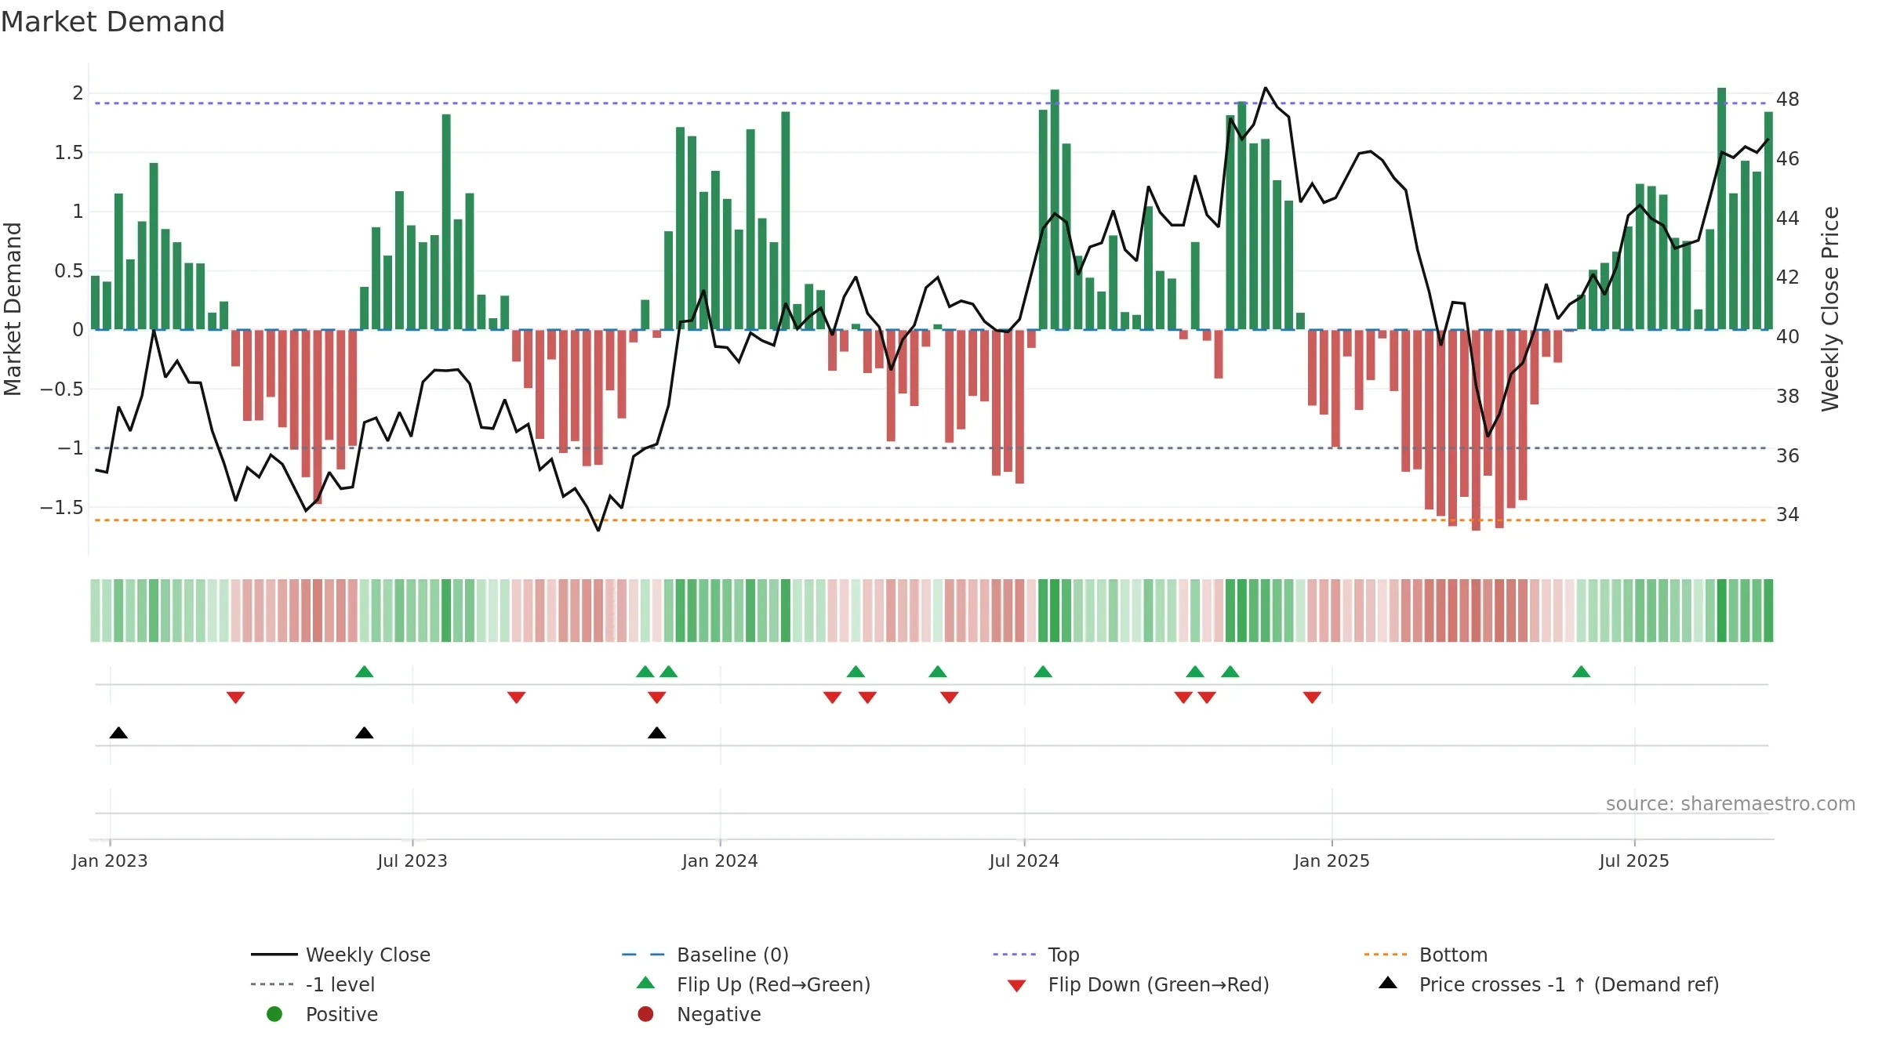Click the green flip-up triangle before Jul 2025
This screenshot has height=1058, width=1882.
tap(1581, 672)
